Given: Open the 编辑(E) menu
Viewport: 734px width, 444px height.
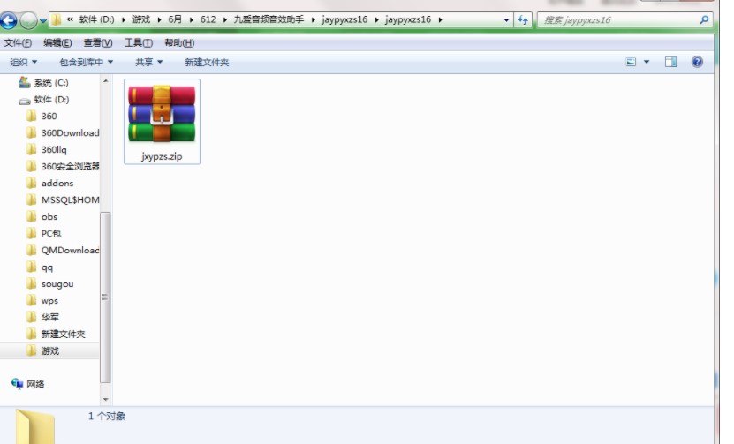Looking at the screenshot, I should point(57,43).
